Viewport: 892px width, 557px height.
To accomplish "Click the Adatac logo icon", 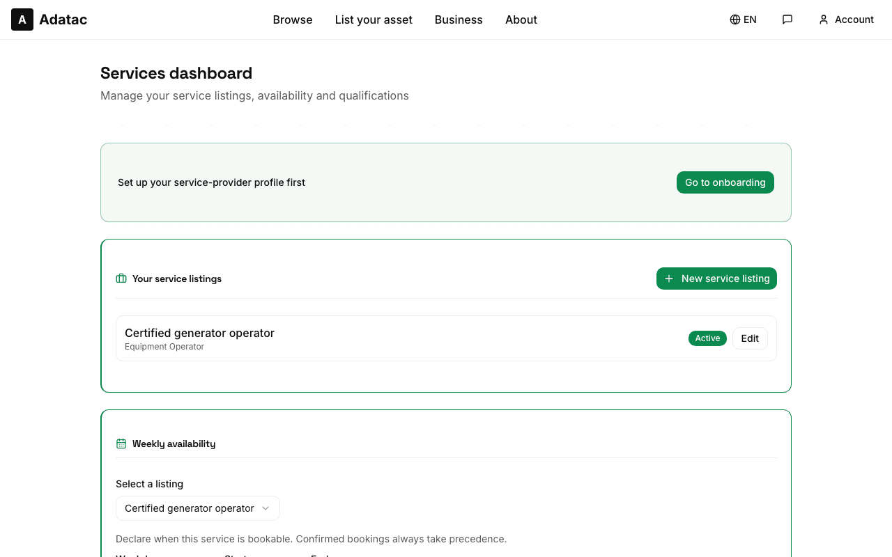I will (x=22, y=19).
